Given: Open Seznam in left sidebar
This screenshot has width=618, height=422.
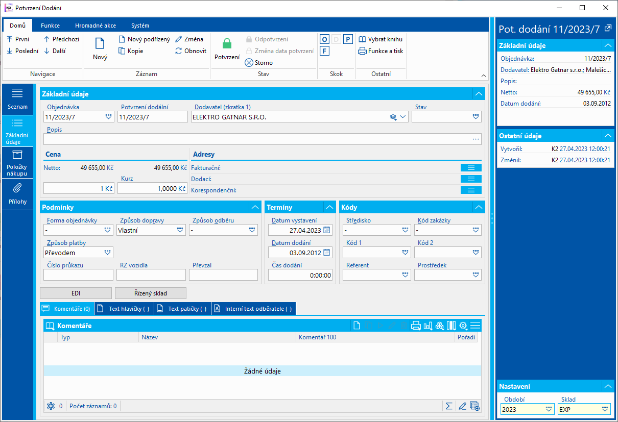Looking at the screenshot, I should pos(17,100).
